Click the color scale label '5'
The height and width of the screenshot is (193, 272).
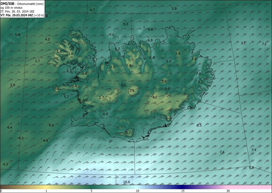tap(91, 191)
